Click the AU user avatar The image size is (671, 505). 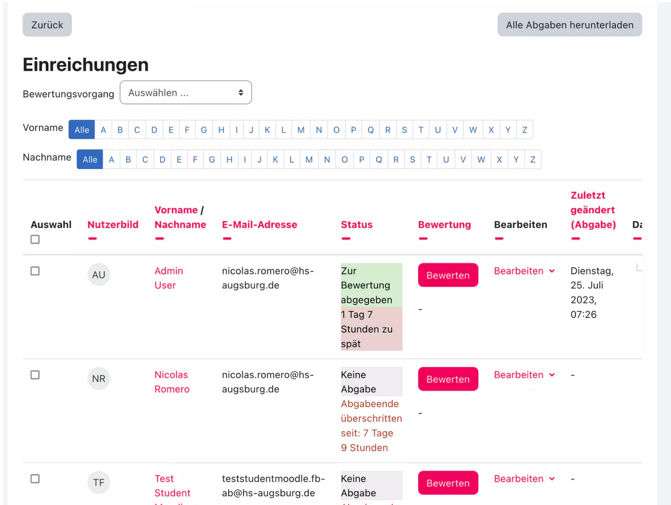[99, 274]
